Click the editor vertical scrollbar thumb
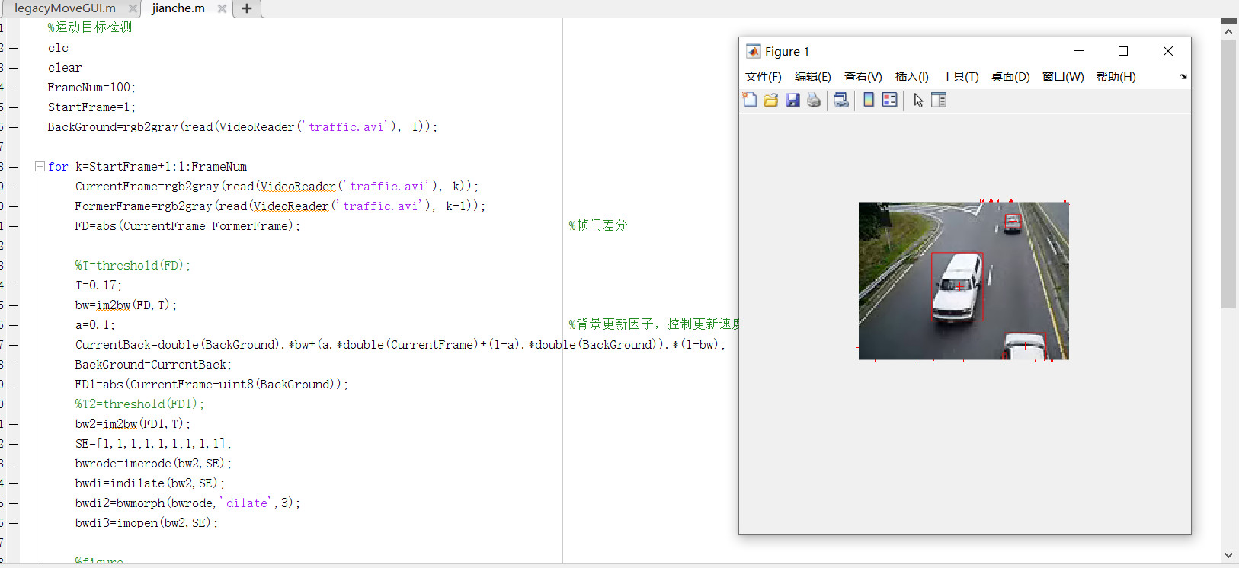1239x568 pixels. click(x=1228, y=174)
